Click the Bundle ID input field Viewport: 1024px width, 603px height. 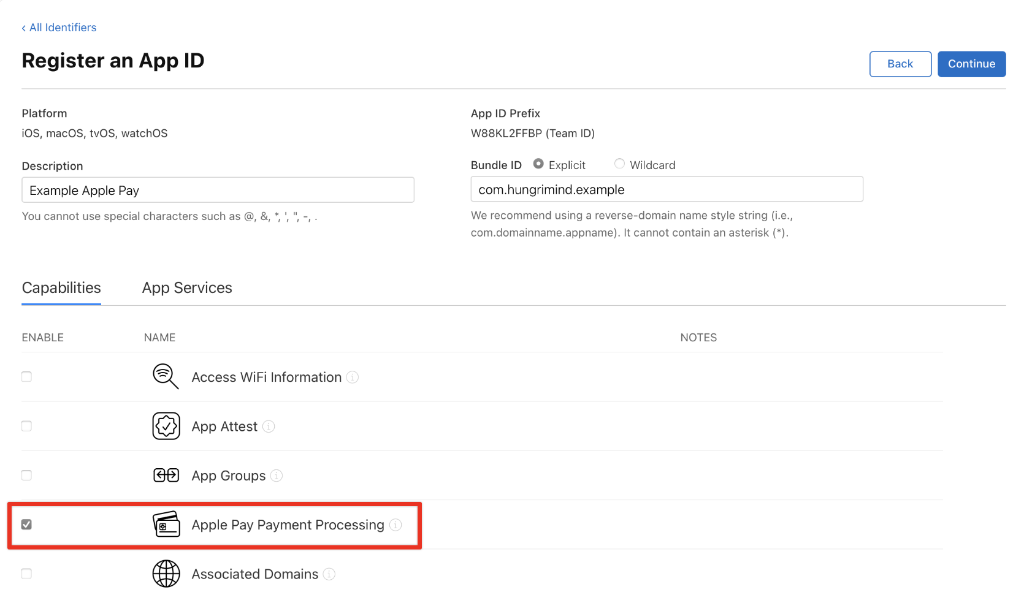667,189
